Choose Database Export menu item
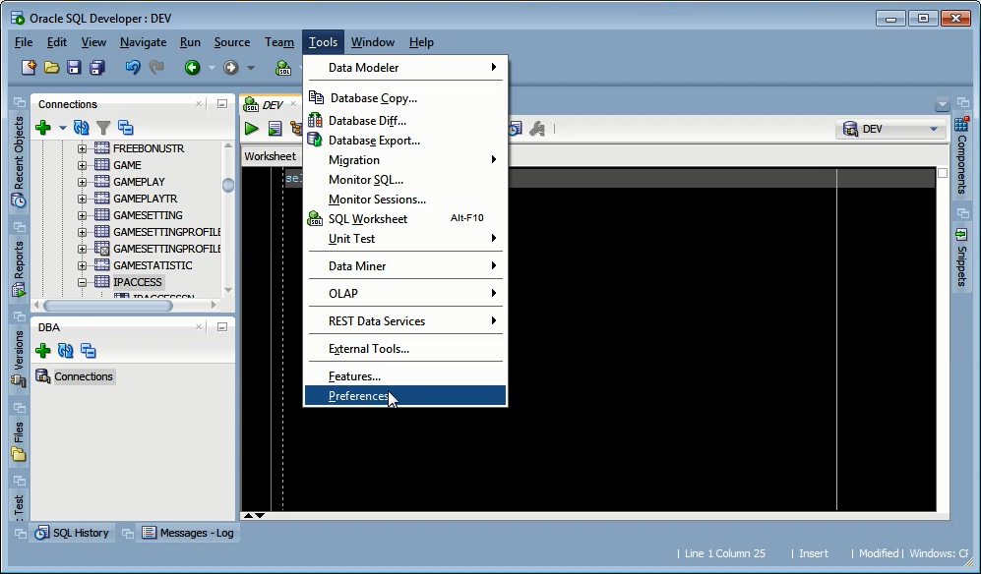 tap(404, 141)
